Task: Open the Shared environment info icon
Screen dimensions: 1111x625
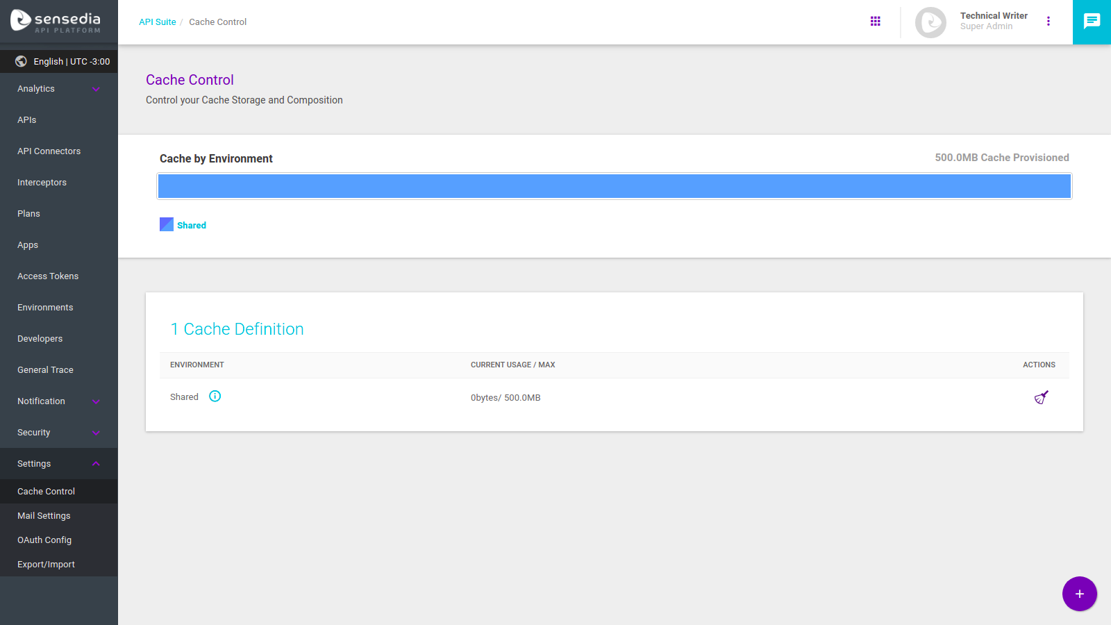Action: point(215,397)
